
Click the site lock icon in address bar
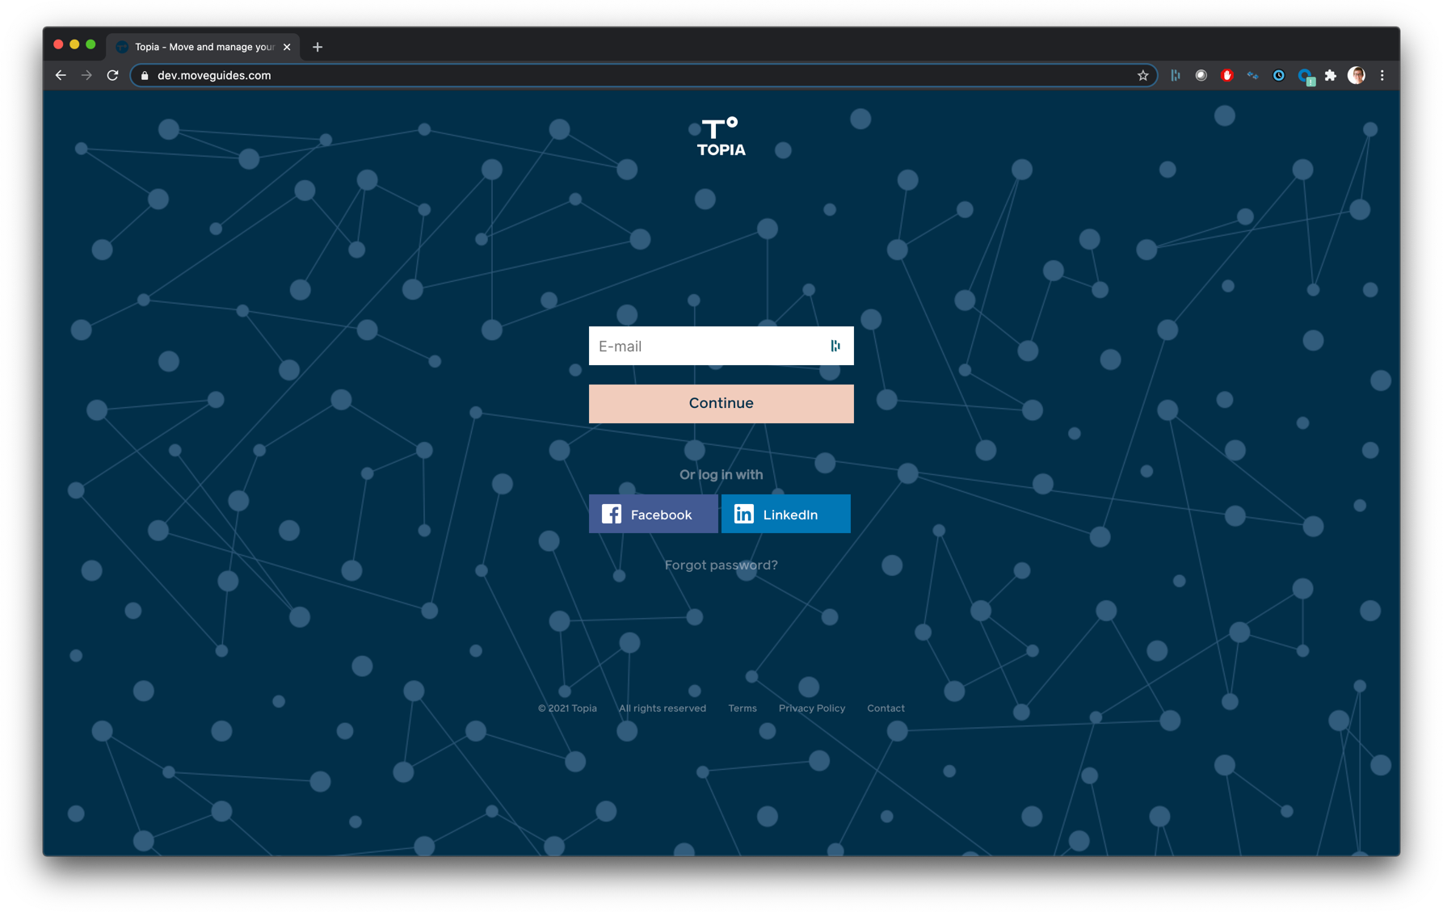[145, 75]
